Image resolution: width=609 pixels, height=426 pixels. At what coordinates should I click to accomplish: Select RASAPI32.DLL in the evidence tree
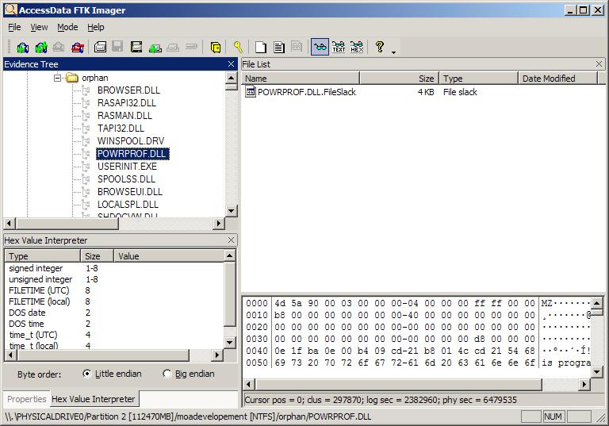(x=127, y=103)
